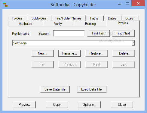
Task: Click the Profiles tab
Action: (x=123, y=23)
